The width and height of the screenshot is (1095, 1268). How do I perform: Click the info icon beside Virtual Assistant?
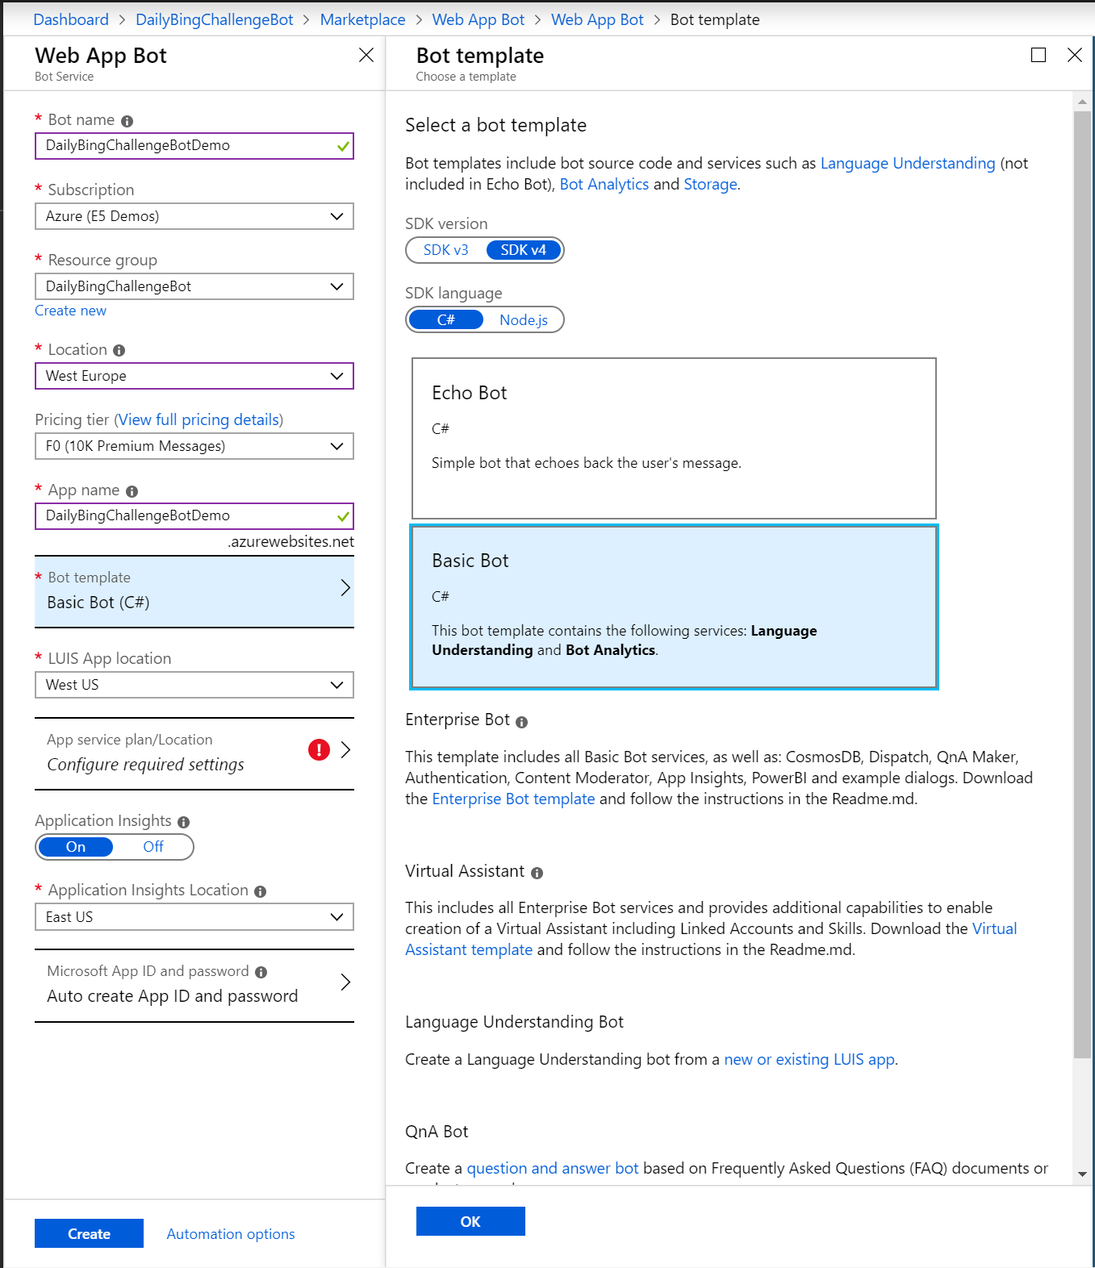click(537, 873)
